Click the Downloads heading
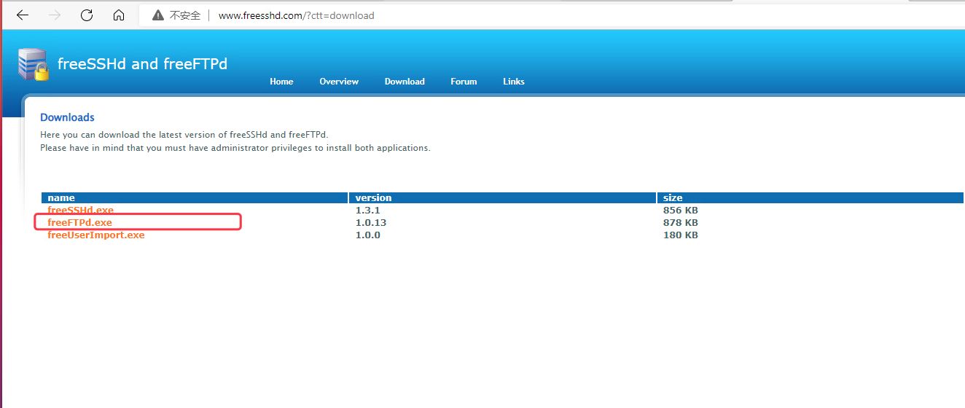 pyautogui.click(x=67, y=117)
